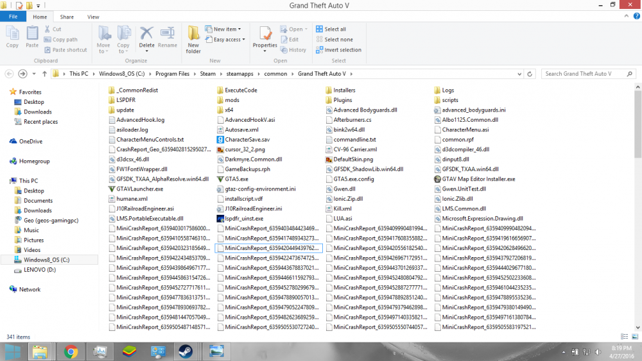Click steamapps in the address breadcrumb
The width and height of the screenshot is (642, 361).
(239, 74)
